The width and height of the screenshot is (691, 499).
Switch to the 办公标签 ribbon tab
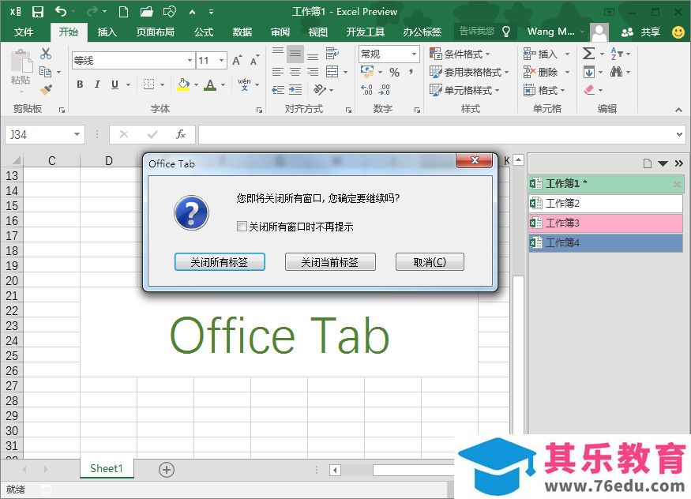click(x=422, y=32)
